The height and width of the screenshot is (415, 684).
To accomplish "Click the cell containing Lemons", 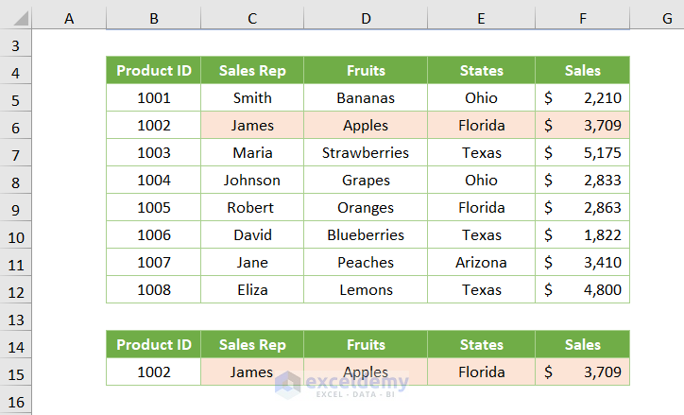I will pyautogui.click(x=366, y=290).
